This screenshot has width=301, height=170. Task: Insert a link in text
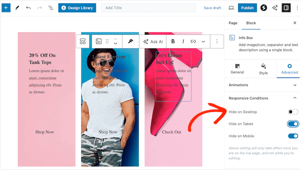pos(193,41)
